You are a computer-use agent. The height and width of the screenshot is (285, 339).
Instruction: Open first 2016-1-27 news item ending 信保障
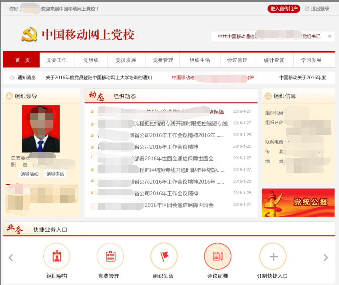click(x=161, y=112)
